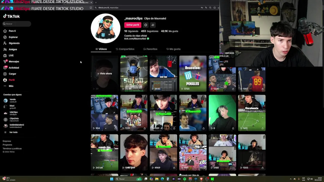Open the Para ti feed
This screenshot has height=182, width=324.
[10, 31]
